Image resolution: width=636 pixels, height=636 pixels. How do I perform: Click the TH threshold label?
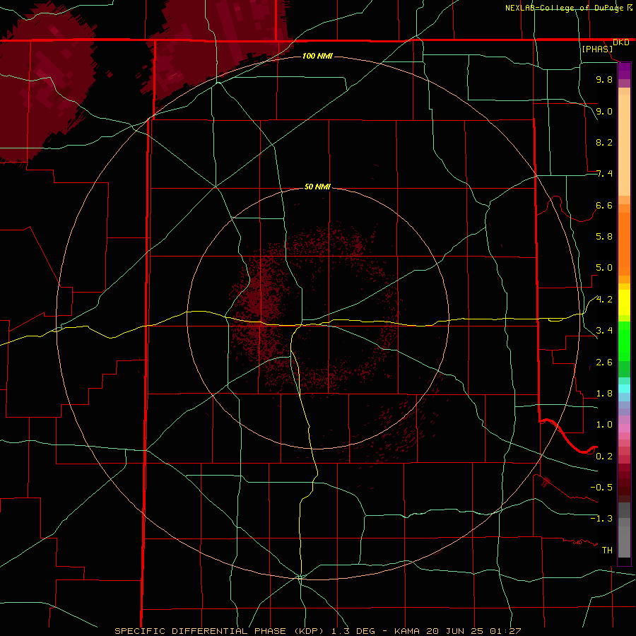607,550
